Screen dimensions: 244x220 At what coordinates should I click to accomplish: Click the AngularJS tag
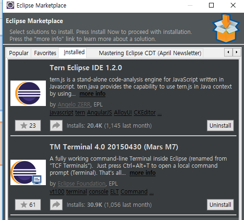[x=99, y=113]
